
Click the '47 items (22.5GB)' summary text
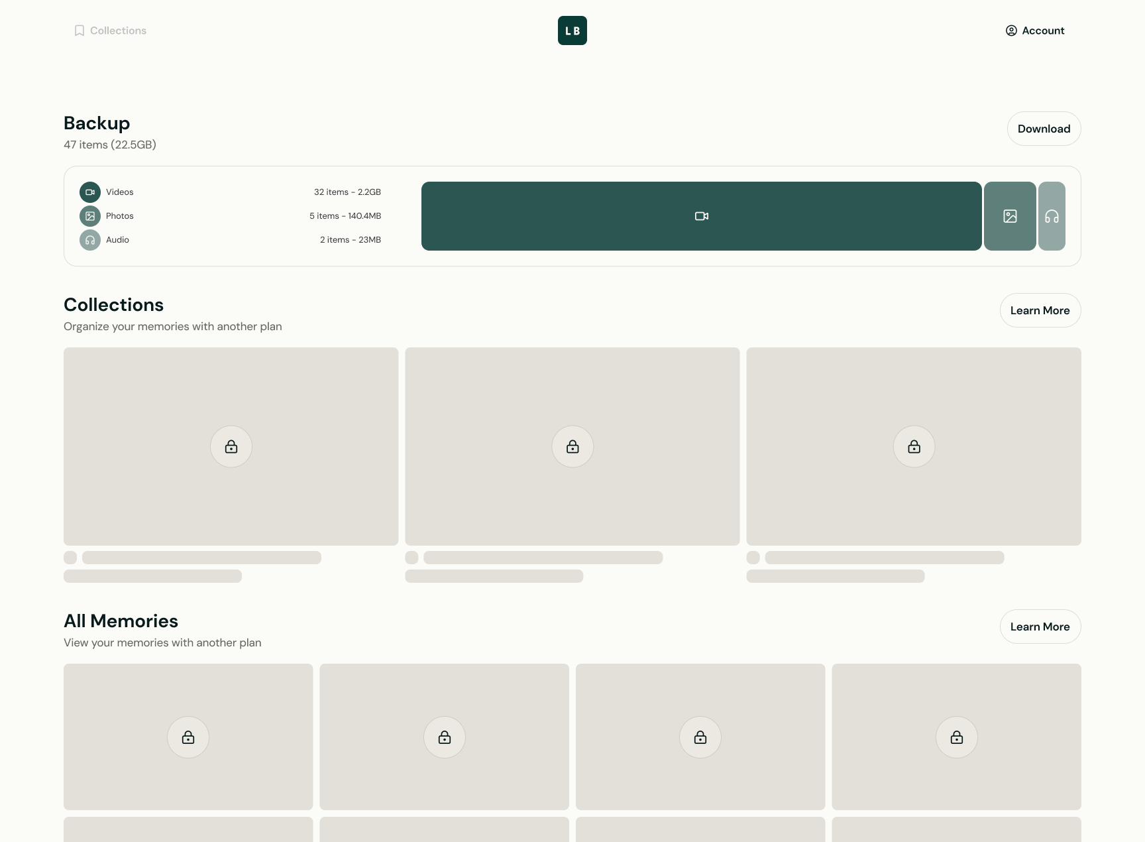click(110, 145)
